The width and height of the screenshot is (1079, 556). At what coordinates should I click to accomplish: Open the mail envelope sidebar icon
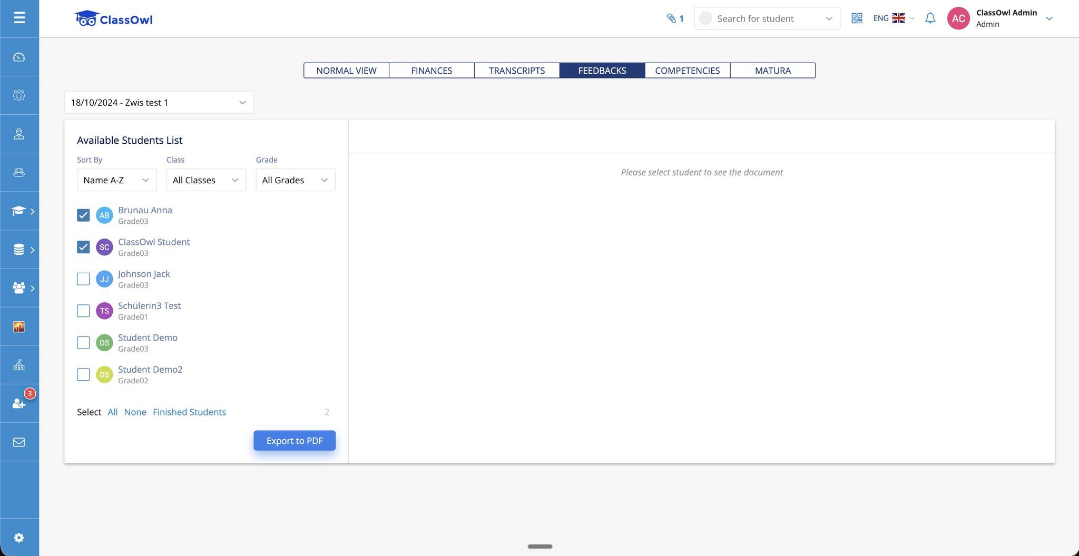19,442
